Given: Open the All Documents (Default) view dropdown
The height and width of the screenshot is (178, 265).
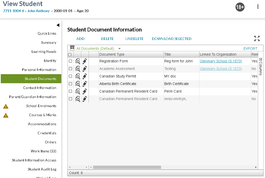Looking at the screenshot, I should pos(119,49).
